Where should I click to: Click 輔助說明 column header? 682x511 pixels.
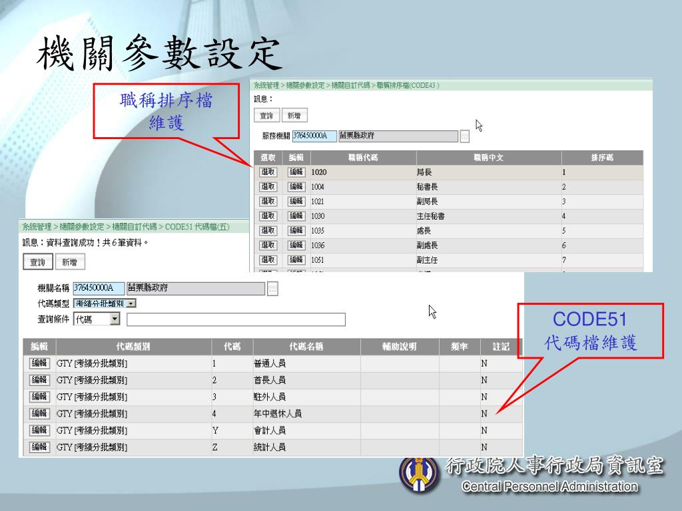tap(400, 347)
